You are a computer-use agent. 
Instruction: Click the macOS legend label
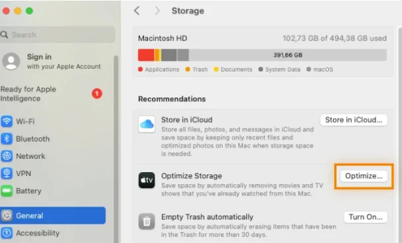point(323,70)
